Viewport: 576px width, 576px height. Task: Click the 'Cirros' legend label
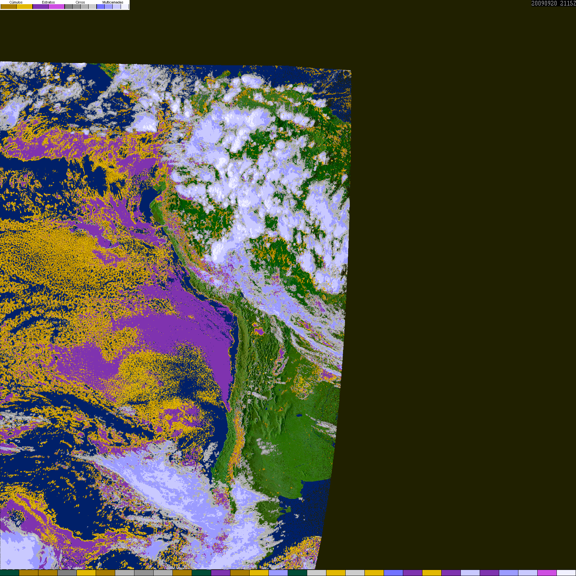[x=80, y=2]
